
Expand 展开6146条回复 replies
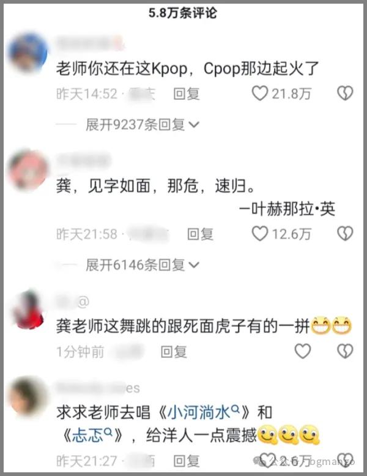(x=142, y=265)
